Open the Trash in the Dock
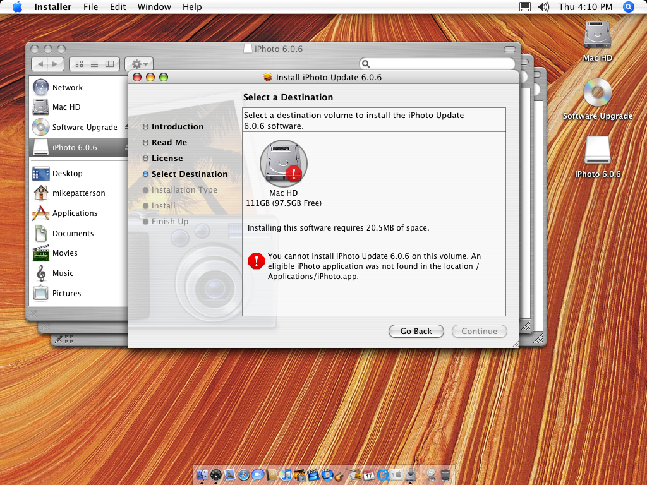647x485 pixels. pos(445,475)
